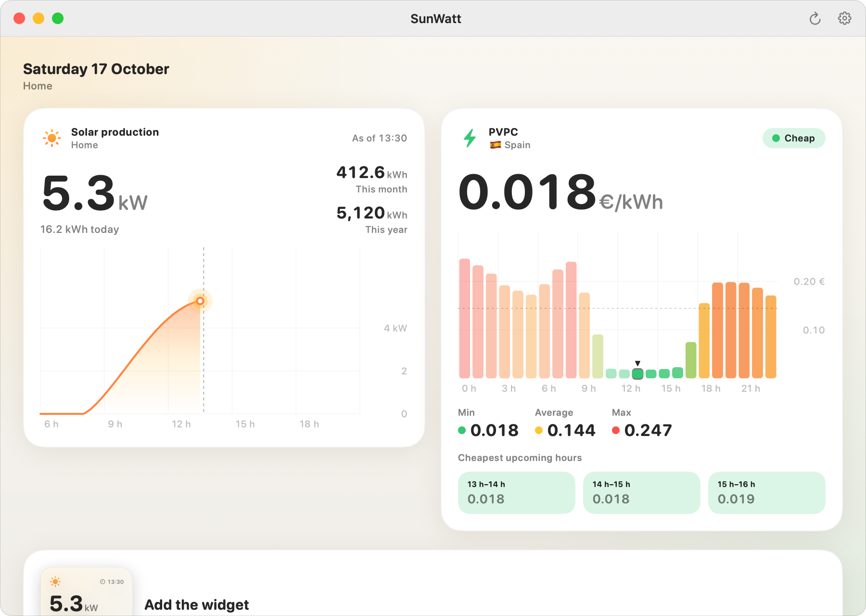The height and width of the screenshot is (616, 866).
Task: Click the Spain flag icon
Action: pyautogui.click(x=495, y=145)
